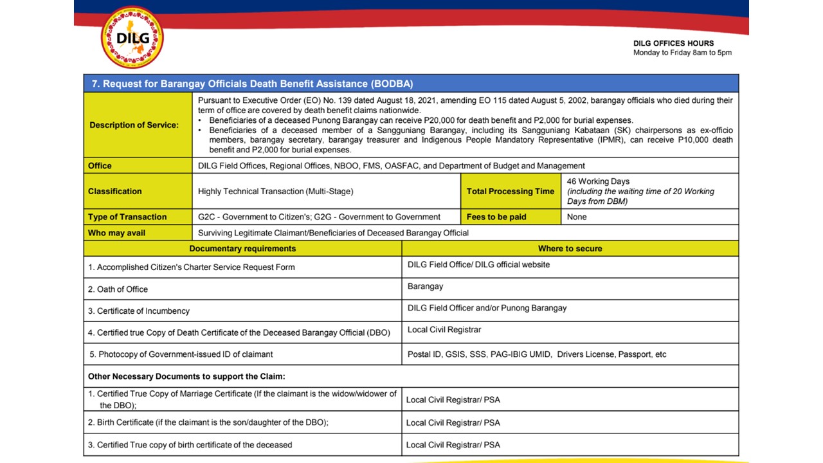Click the Total Processing Time label

pos(510,191)
